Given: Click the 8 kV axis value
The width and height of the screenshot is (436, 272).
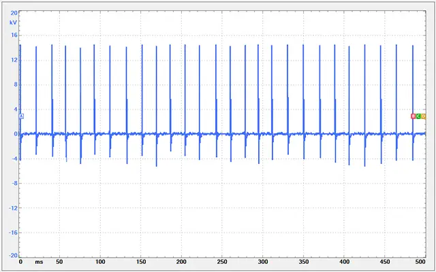Looking at the screenshot, I should (x=16, y=84).
